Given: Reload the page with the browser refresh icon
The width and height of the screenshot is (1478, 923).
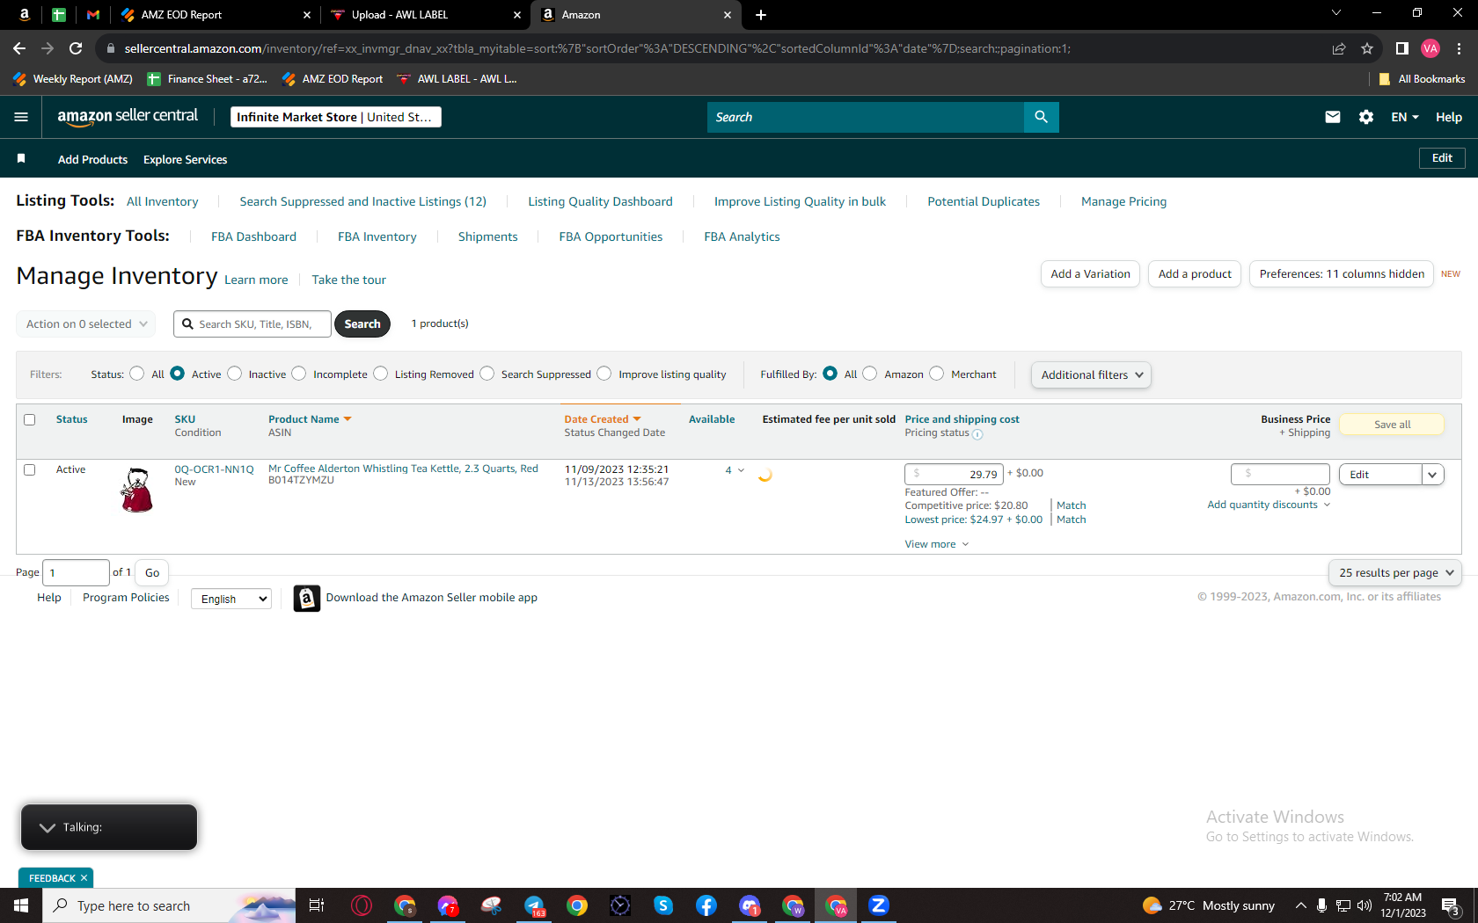Looking at the screenshot, I should point(76,48).
